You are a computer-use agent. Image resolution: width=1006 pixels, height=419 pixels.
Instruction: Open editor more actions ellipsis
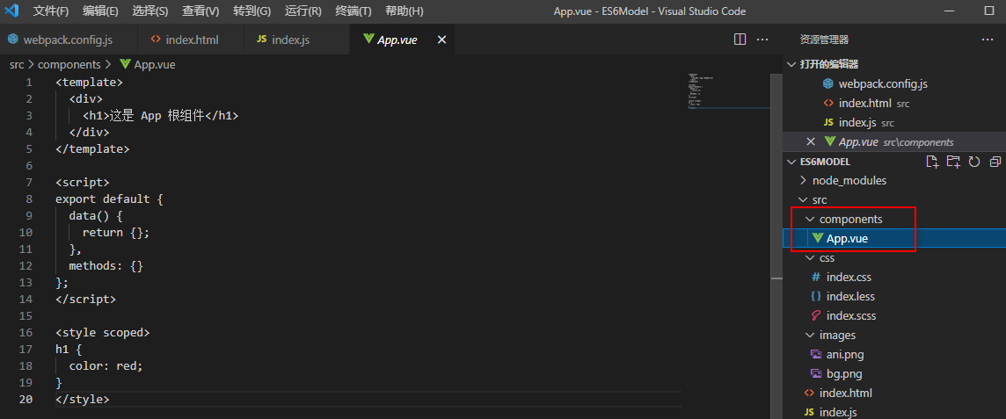pyautogui.click(x=762, y=40)
